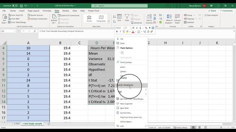
Task: Open mini toolbar font name dropdown
Action: coord(124,28)
